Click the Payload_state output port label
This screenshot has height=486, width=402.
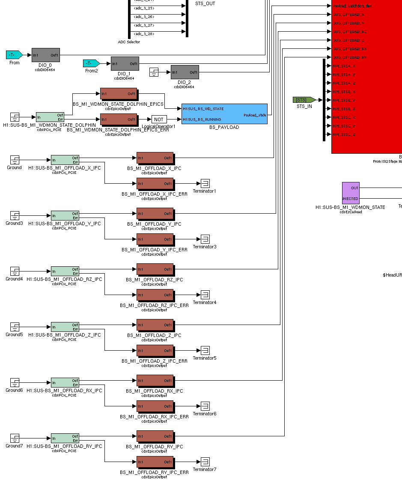255,115
